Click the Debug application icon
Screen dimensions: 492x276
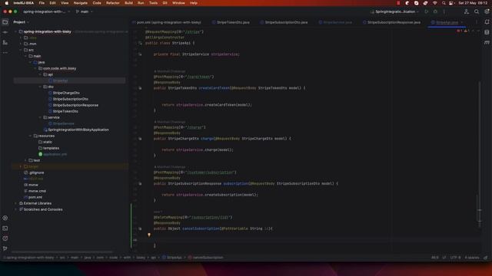point(435,11)
